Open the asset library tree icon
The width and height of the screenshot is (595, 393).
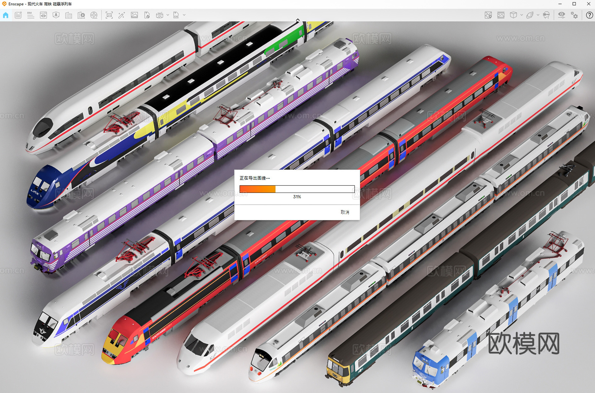[x=56, y=15]
